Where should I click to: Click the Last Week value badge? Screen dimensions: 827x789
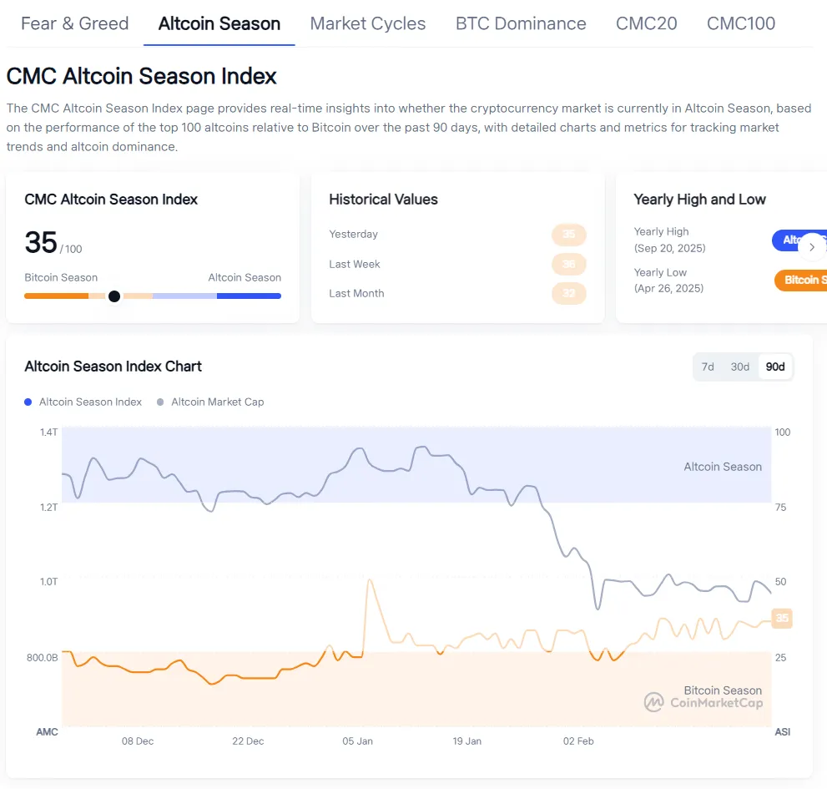point(569,264)
